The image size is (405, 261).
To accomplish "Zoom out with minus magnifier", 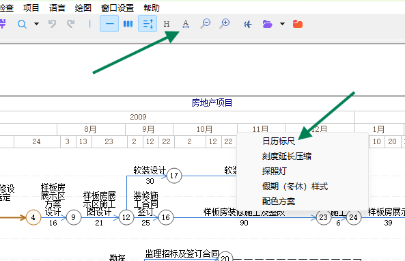I will 206,23.
